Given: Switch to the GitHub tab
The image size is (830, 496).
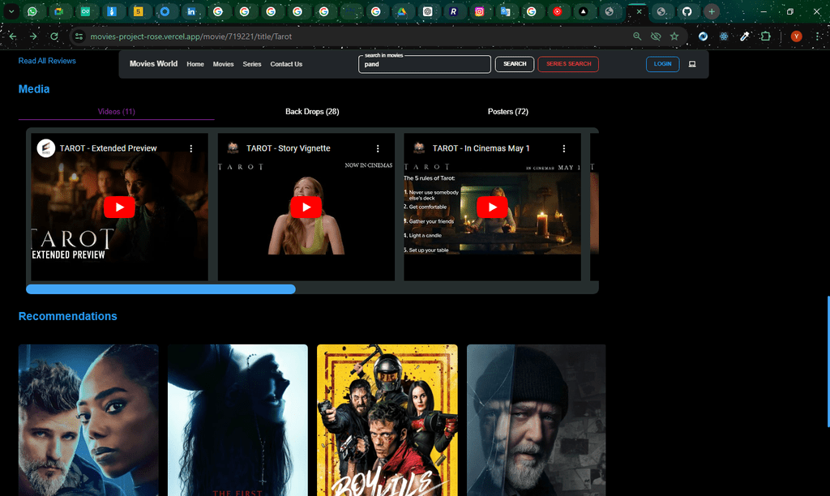Looking at the screenshot, I should coord(687,11).
